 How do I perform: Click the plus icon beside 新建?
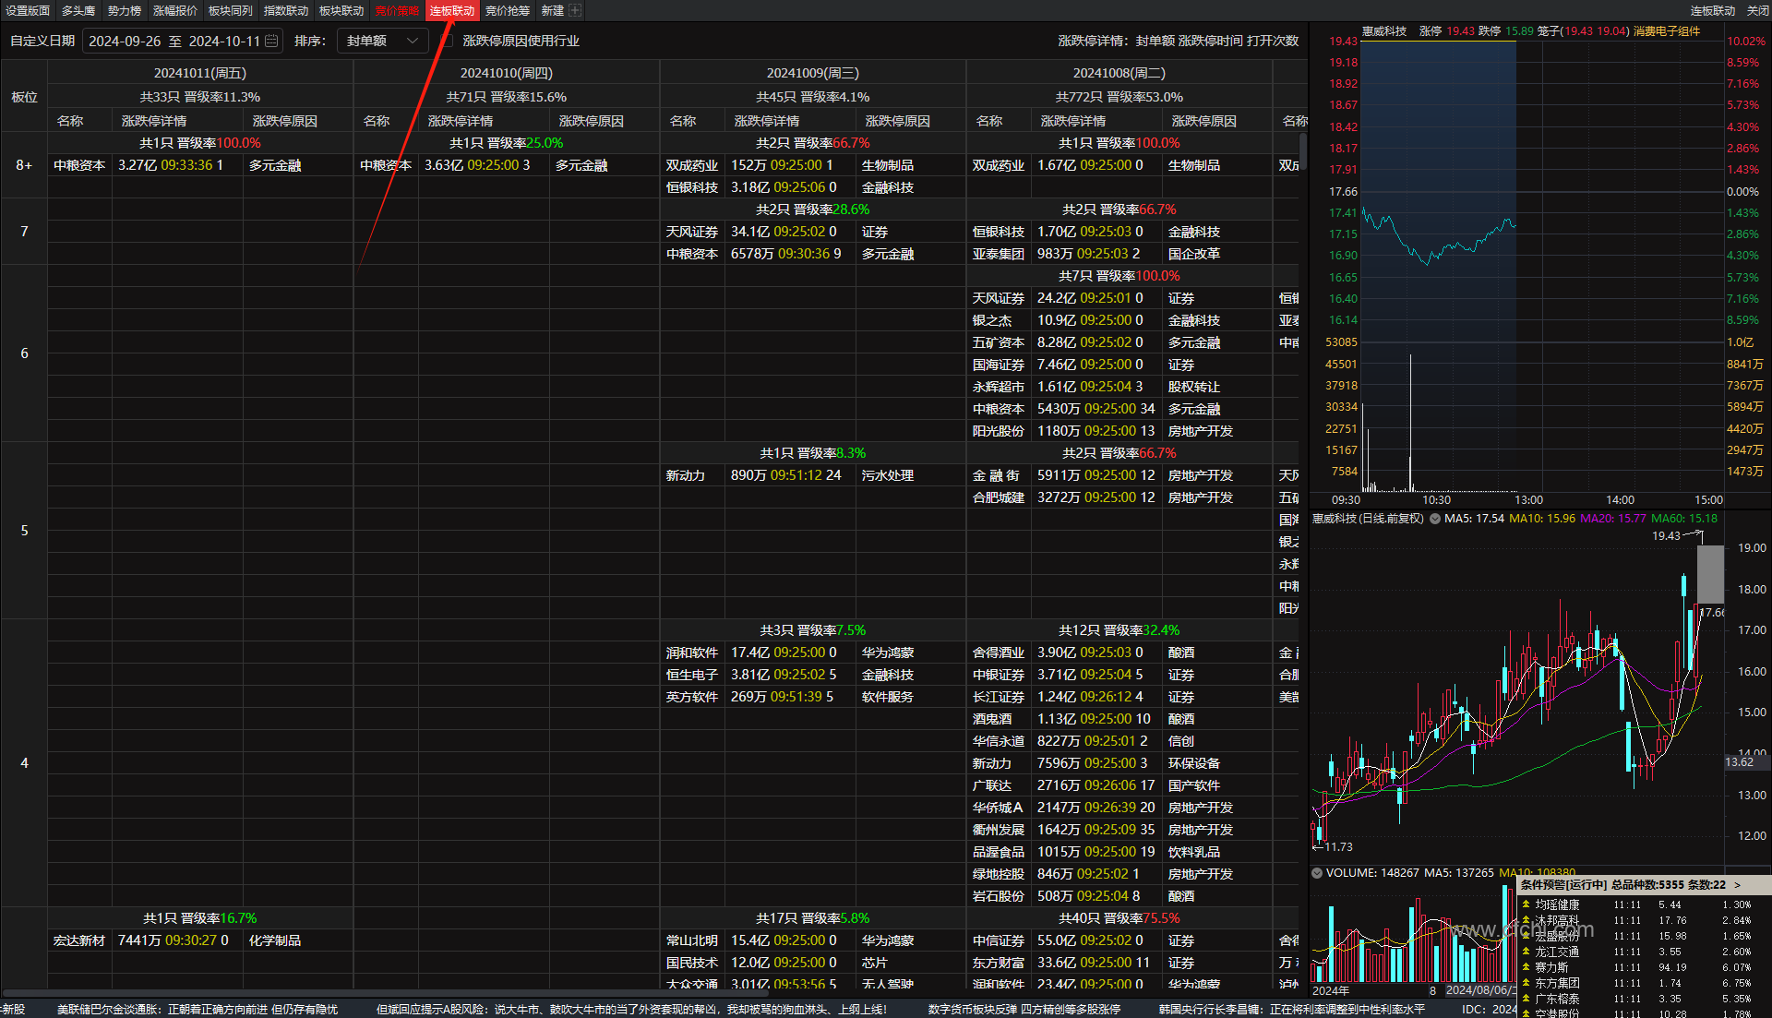575,11
